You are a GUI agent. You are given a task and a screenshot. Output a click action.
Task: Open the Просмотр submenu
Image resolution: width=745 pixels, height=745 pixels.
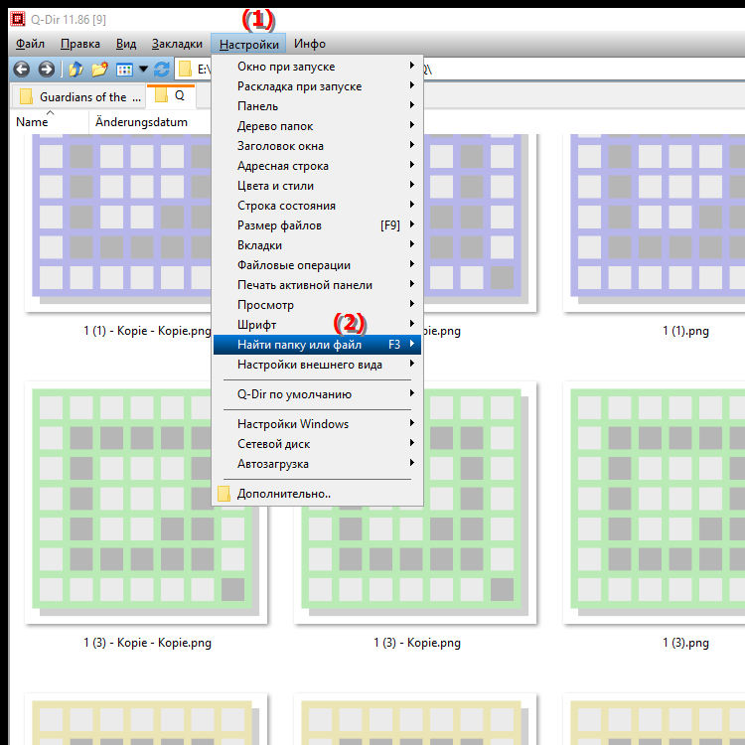(x=317, y=305)
